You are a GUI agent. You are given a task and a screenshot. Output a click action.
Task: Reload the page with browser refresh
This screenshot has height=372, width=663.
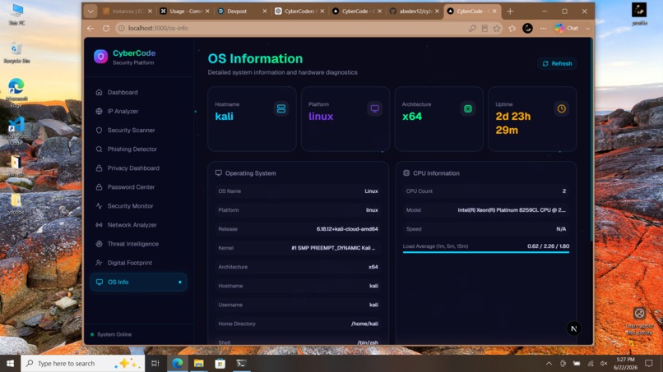click(x=106, y=28)
